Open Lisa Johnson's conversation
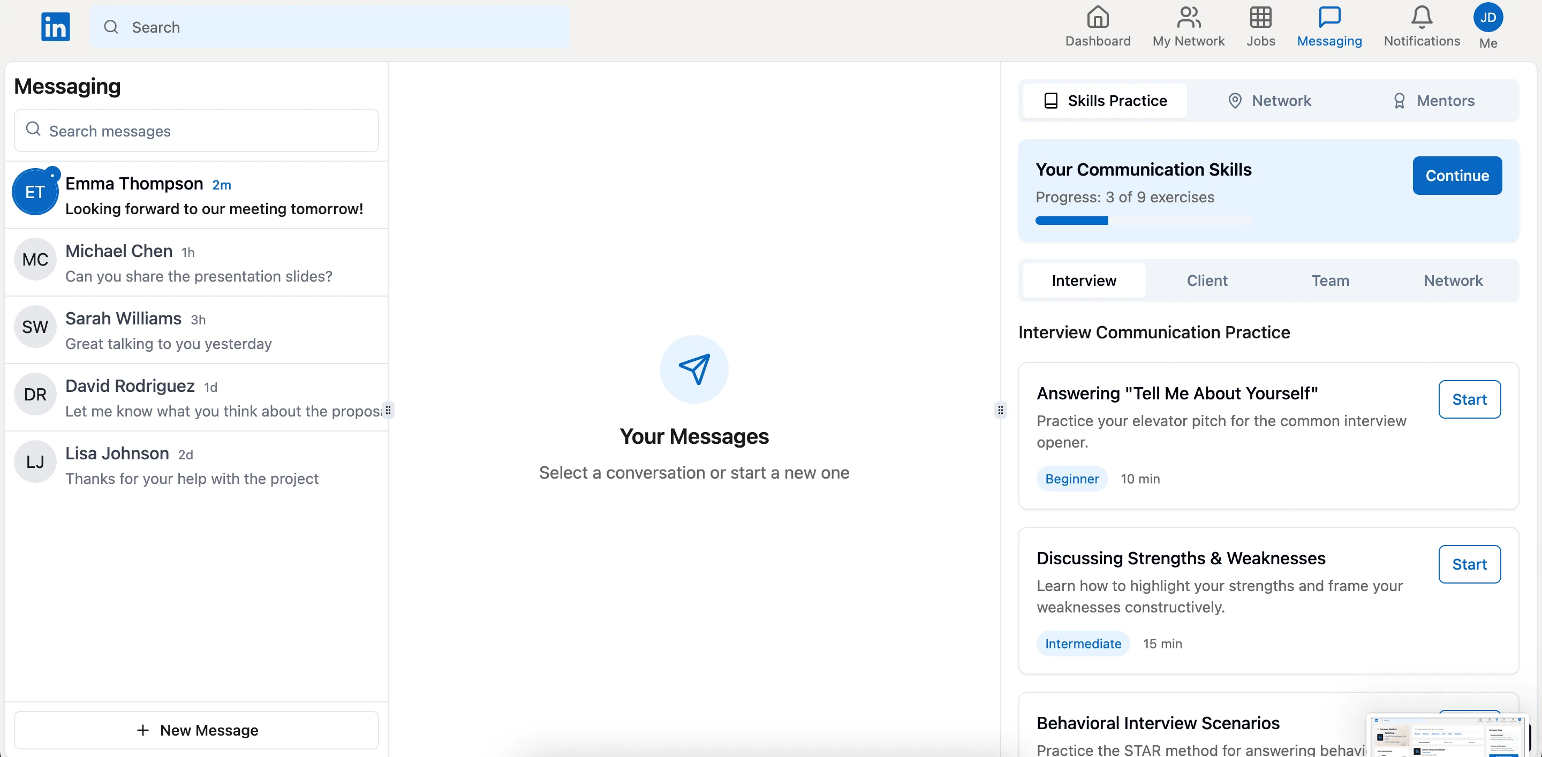Screen dimensions: 1542x757 click(x=196, y=465)
